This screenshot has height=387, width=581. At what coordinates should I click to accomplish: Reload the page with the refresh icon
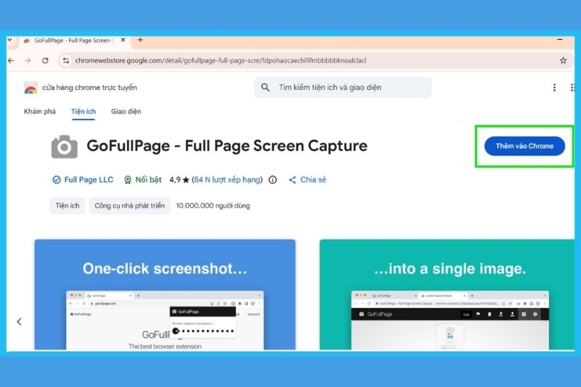tap(45, 60)
